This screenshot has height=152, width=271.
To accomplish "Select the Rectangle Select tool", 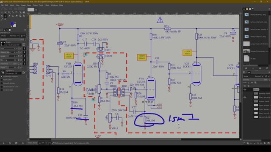I will pos(6,12).
